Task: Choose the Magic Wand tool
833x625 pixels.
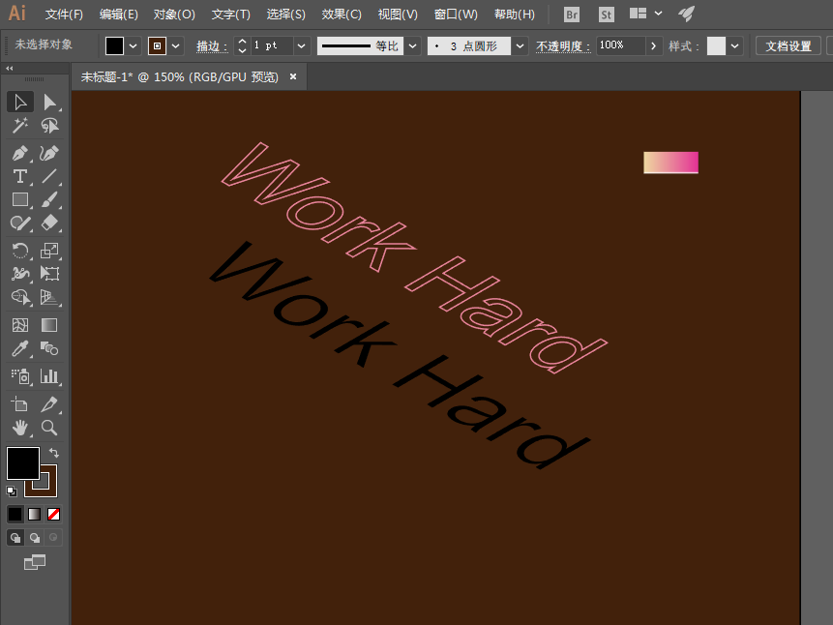Action: (x=20, y=126)
